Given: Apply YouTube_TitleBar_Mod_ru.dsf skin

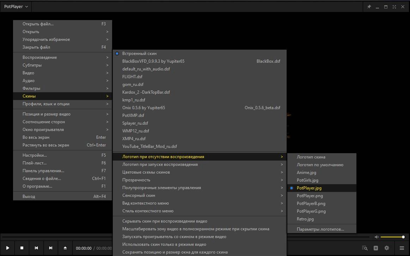Looking at the screenshot, I should tap(200, 146).
